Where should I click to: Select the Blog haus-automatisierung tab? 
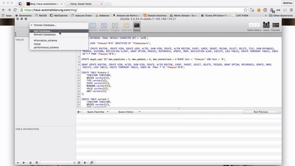click(x=44, y=4)
